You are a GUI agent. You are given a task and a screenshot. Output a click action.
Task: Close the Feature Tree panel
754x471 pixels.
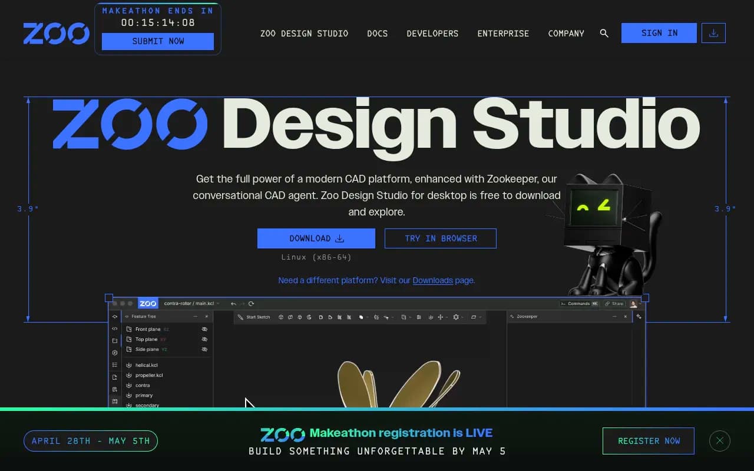pyautogui.click(x=206, y=317)
